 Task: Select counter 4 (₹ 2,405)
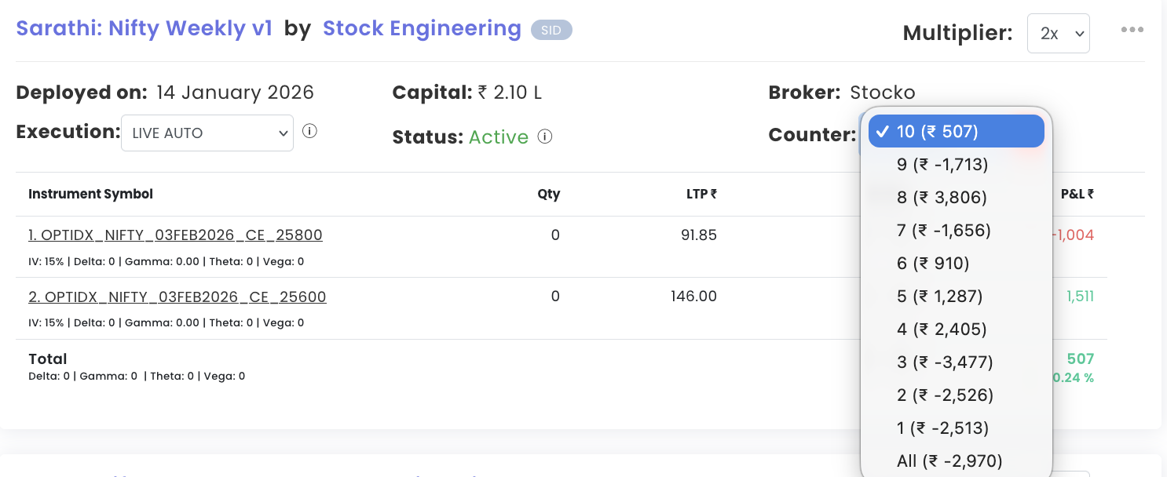coord(942,329)
